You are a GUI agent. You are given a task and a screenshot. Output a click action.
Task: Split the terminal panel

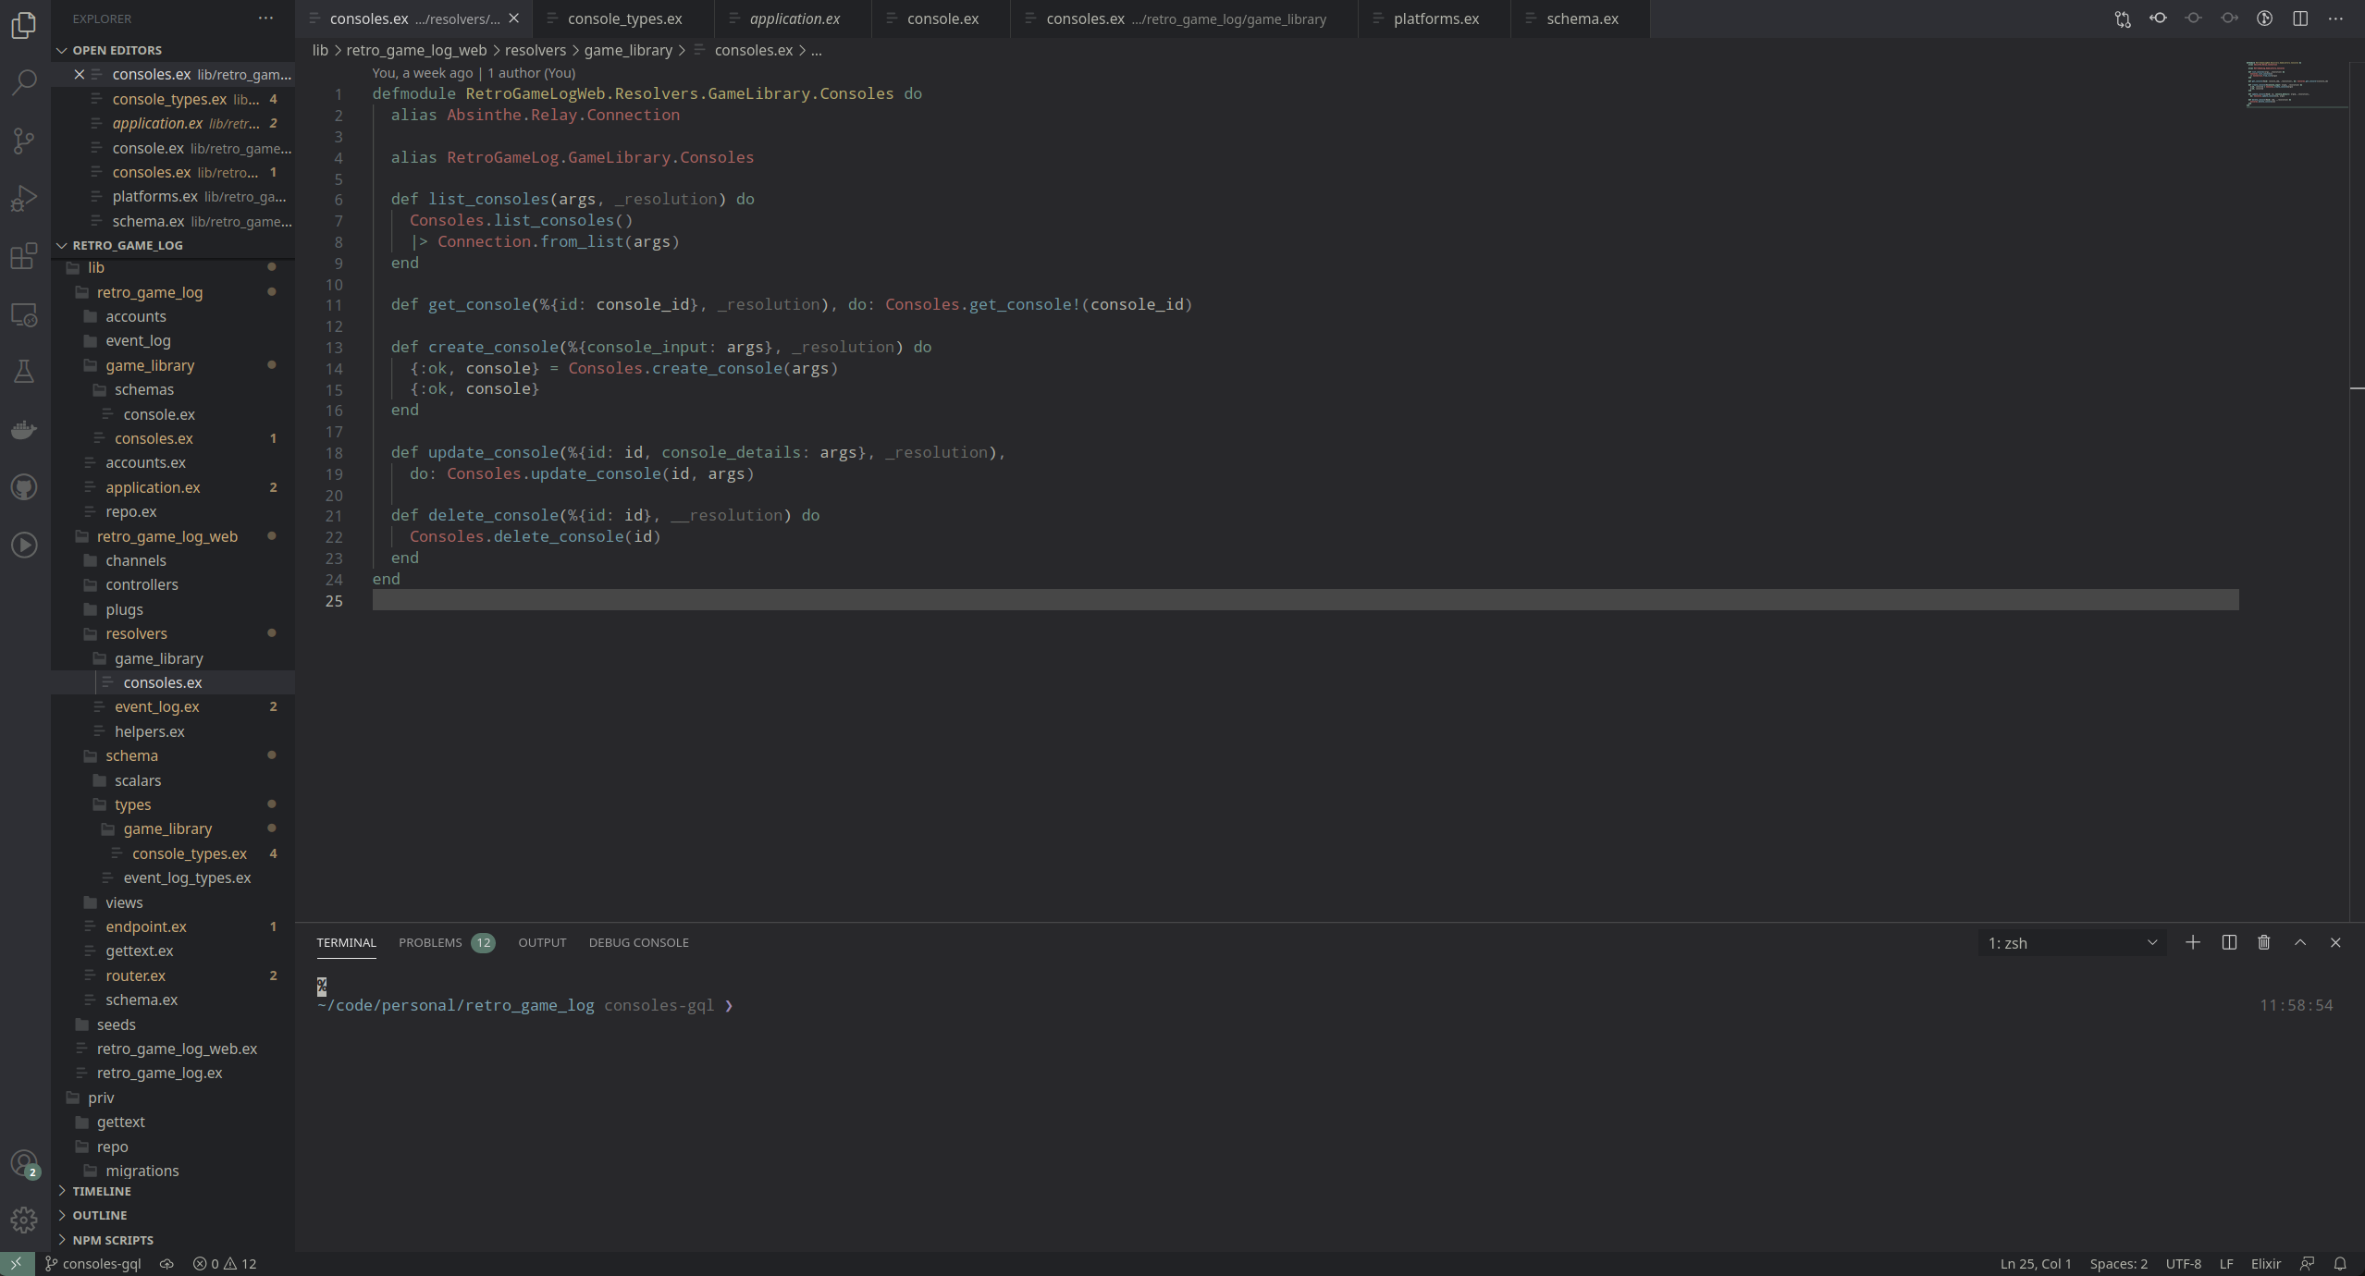[2228, 942]
